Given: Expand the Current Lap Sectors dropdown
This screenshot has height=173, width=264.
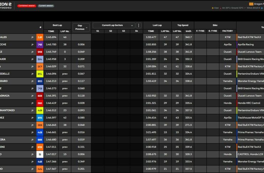Looking at the screenshot, I should pyautogui.click(x=113, y=25).
